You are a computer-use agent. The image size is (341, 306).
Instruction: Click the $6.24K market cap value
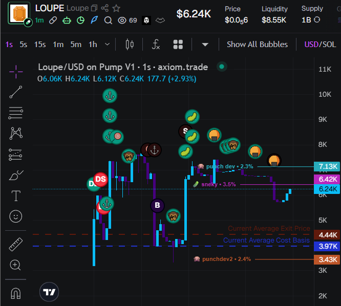[194, 14]
